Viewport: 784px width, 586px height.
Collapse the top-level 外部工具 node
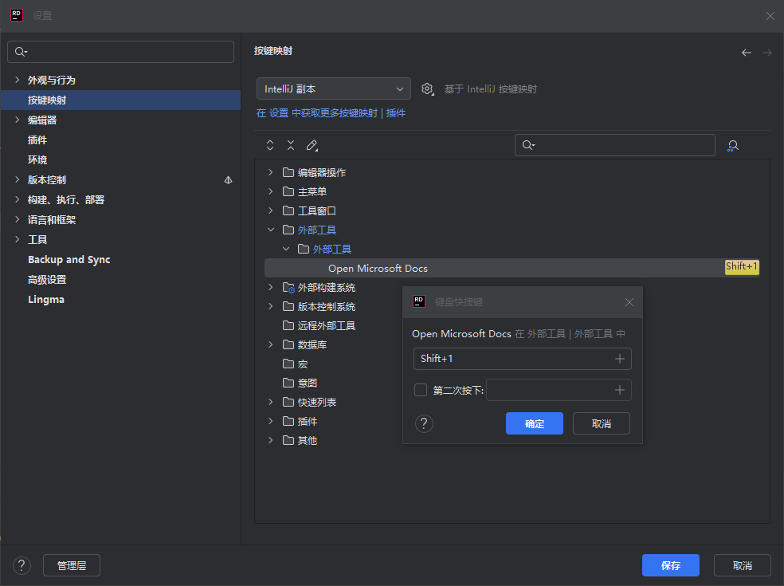point(271,230)
